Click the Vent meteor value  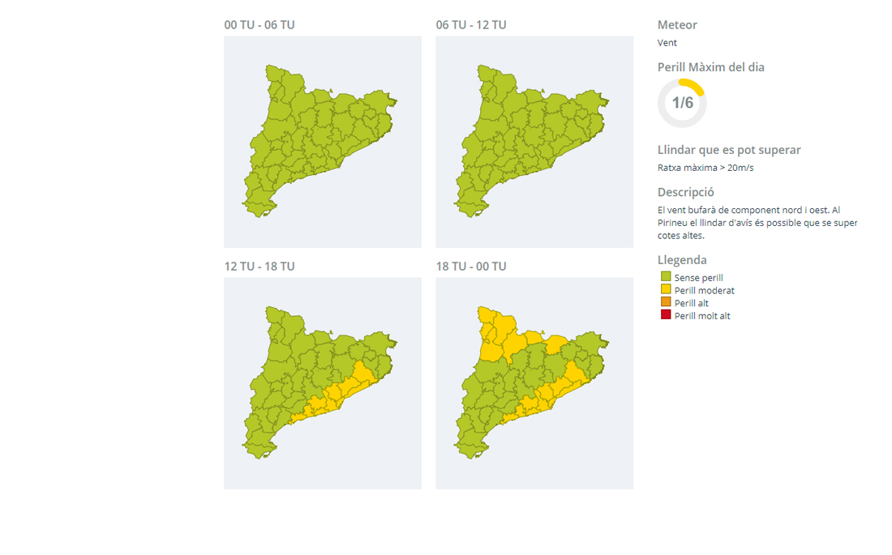[x=667, y=43]
